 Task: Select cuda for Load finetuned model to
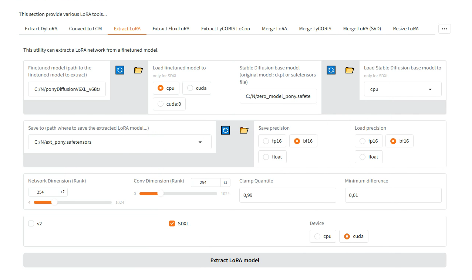pyautogui.click(x=197, y=88)
